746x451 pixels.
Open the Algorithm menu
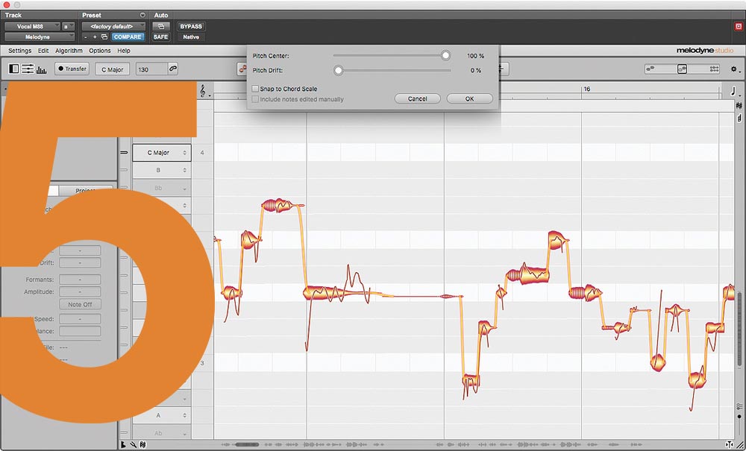point(68,51)
